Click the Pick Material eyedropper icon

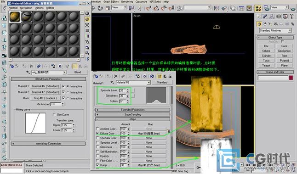28,72
